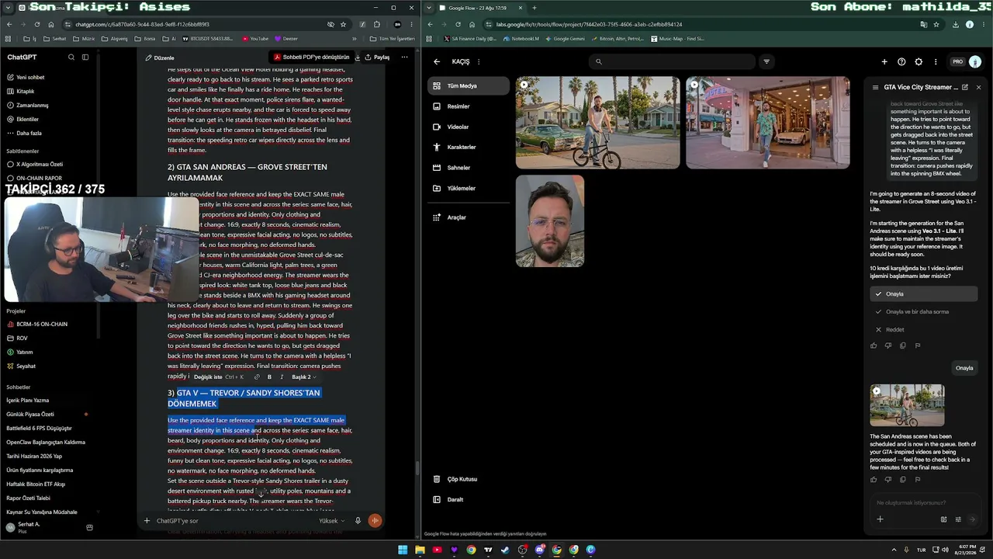The width and height of the screenshot is (993, 559).
Task: Click the Flow media search box
Action: click(x=671, y=61)
